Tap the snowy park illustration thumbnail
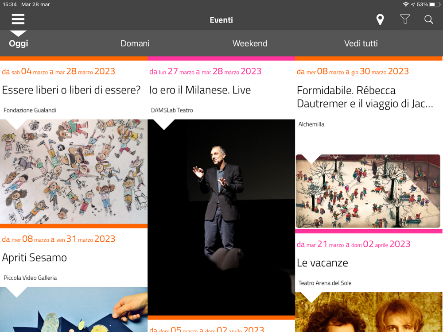The height and width of the screenshot is (332, 443). point(368,191)
